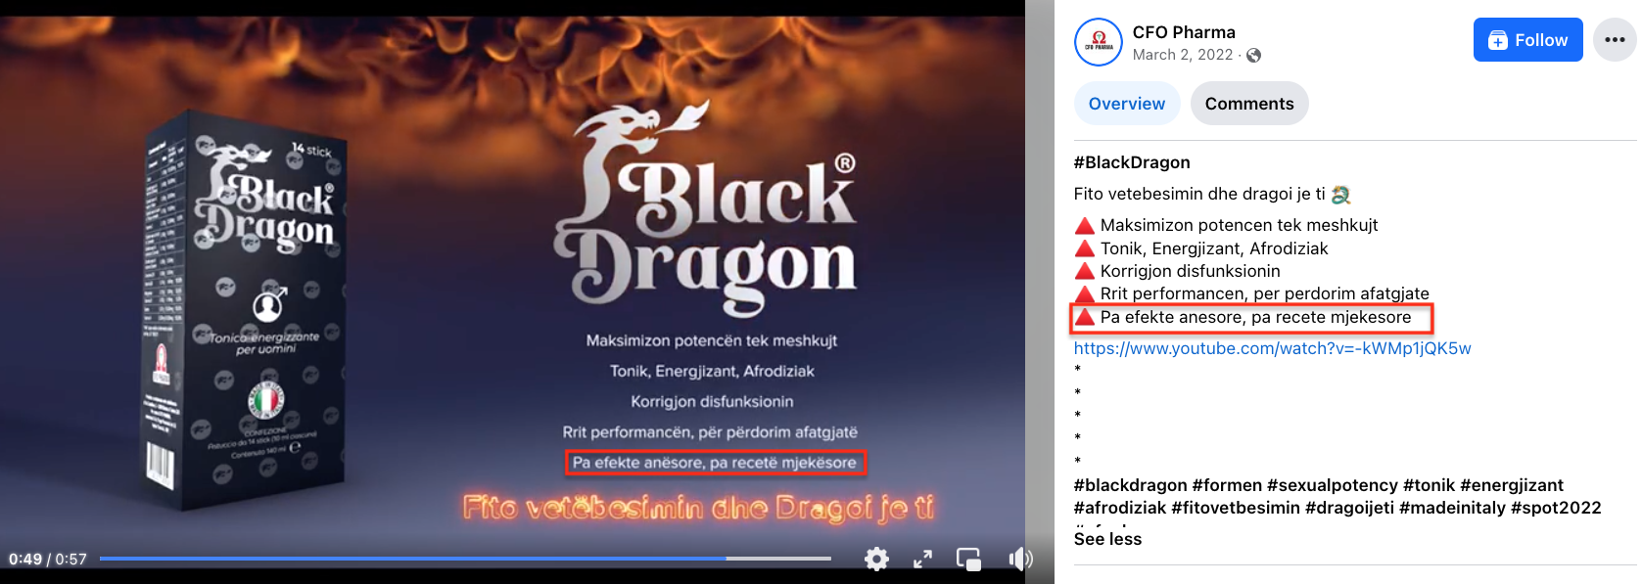Image resolution: width=1642 pixels, height=584 pixels.
Task: Click the March 2, 2022 post date
Action: pyautogui.click(x=1182, y=55)
